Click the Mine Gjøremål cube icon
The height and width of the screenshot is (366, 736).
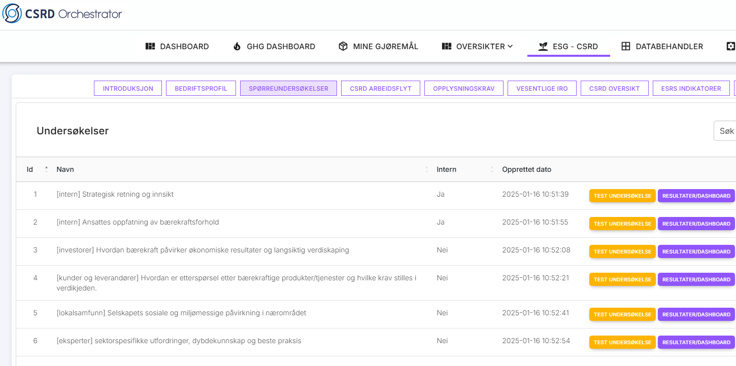343,46
